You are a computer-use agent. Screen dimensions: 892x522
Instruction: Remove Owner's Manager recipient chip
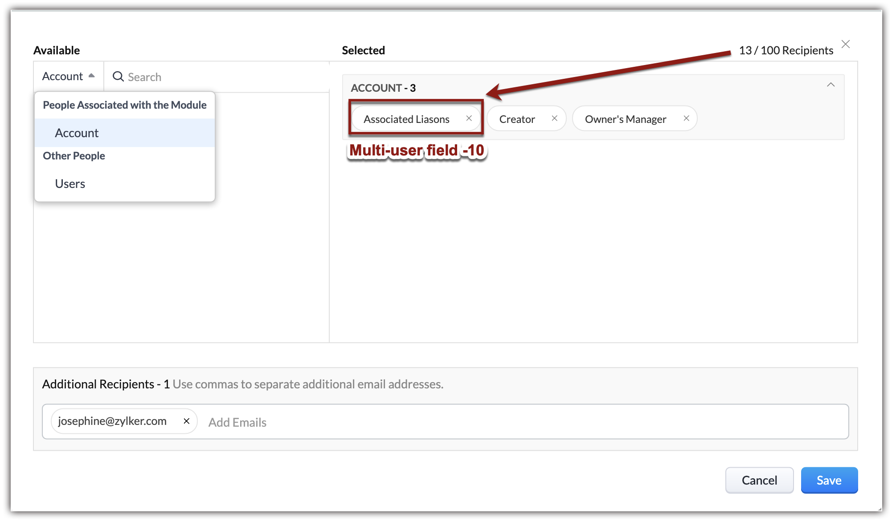click(686, 118)
